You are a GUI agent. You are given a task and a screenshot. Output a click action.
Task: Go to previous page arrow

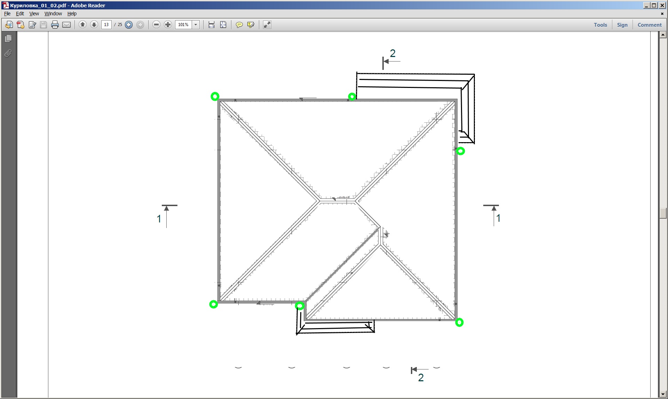[x=82, y=25]
